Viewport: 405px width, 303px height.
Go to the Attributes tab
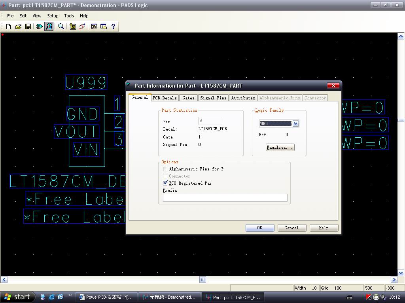[x=243, y=98]
